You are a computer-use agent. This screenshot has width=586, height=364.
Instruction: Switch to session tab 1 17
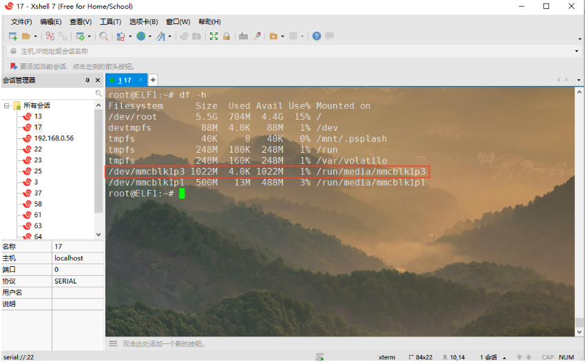tap(124, 80)
